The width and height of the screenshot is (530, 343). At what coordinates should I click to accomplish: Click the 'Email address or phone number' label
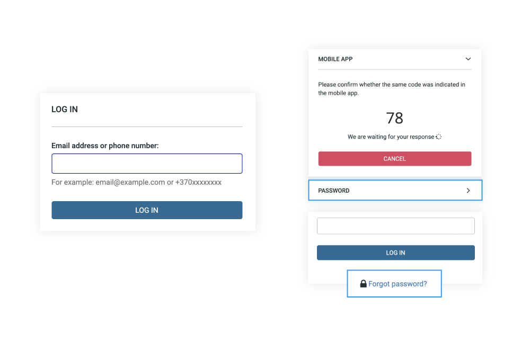[x=105, y=146]
